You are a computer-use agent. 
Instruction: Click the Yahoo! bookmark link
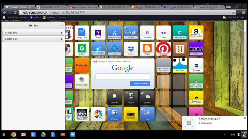35,17
